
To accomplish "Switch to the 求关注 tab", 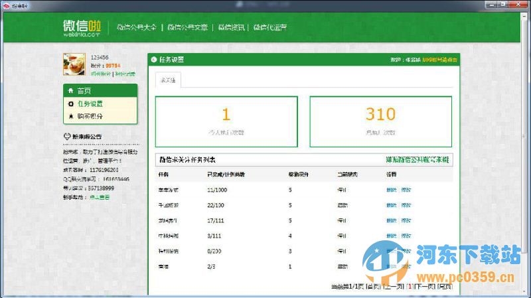I will [168, 80].
